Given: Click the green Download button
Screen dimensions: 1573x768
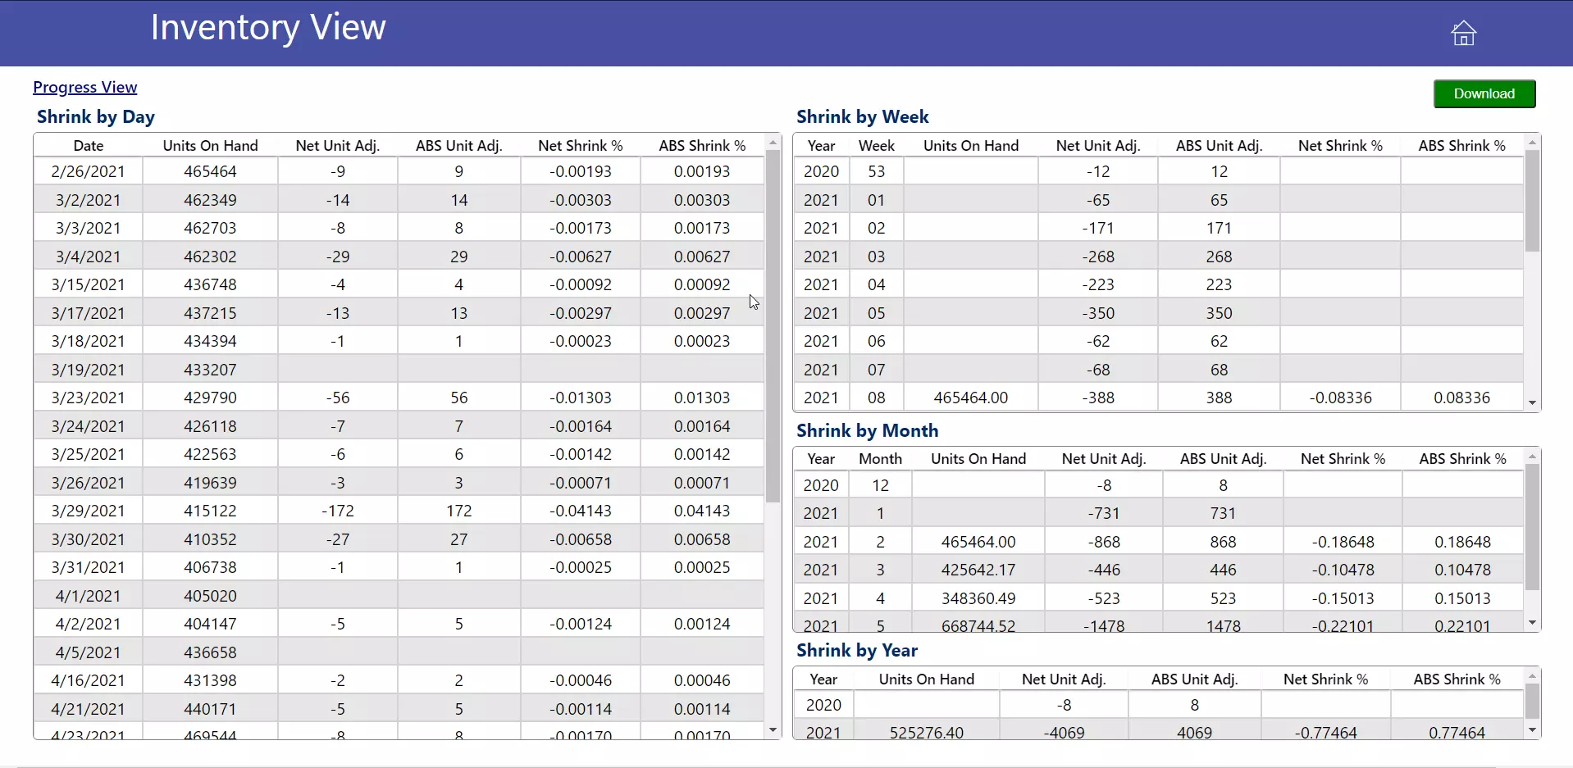Looking at the screenshot, I should click(x=1484, y=93).
